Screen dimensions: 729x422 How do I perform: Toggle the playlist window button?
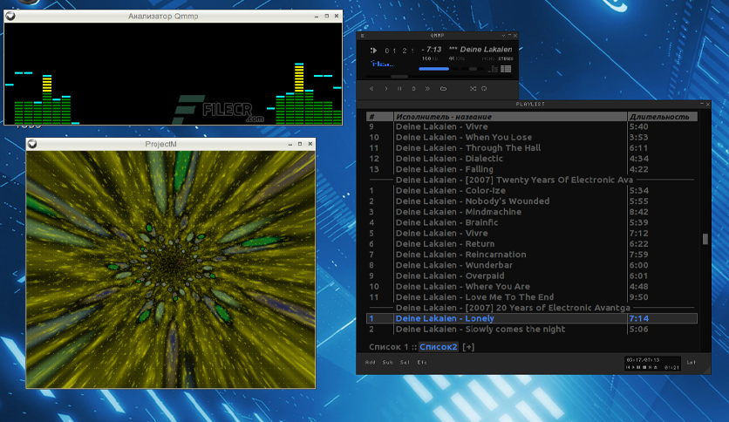point(506,69)
